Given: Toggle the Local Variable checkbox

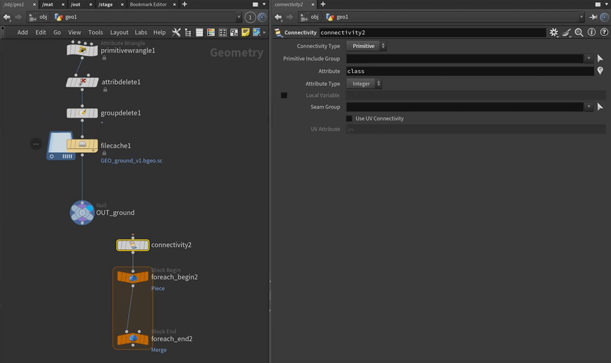Looking at the screenshot, I should (x=284, y=96).
